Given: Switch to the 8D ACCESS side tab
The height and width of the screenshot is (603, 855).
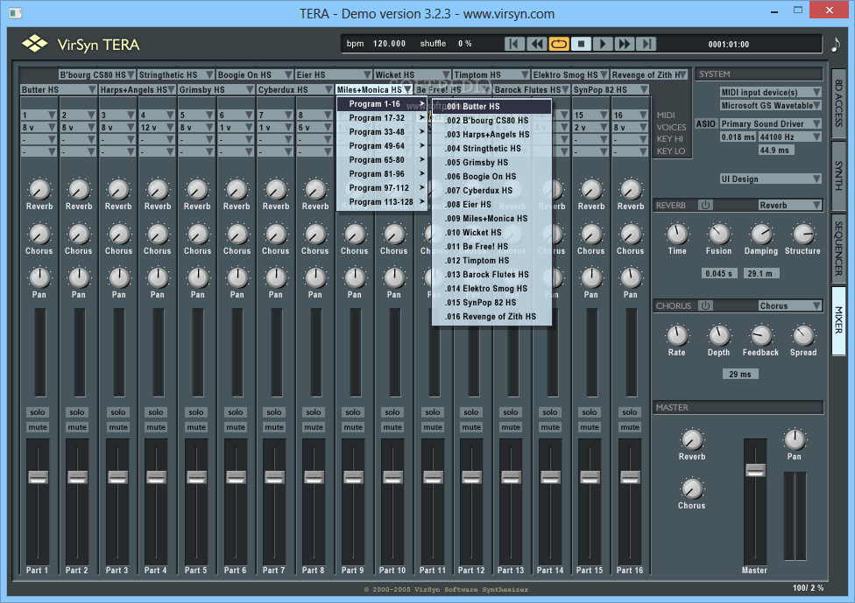Looking at the screenshot, I should point(838,103).
